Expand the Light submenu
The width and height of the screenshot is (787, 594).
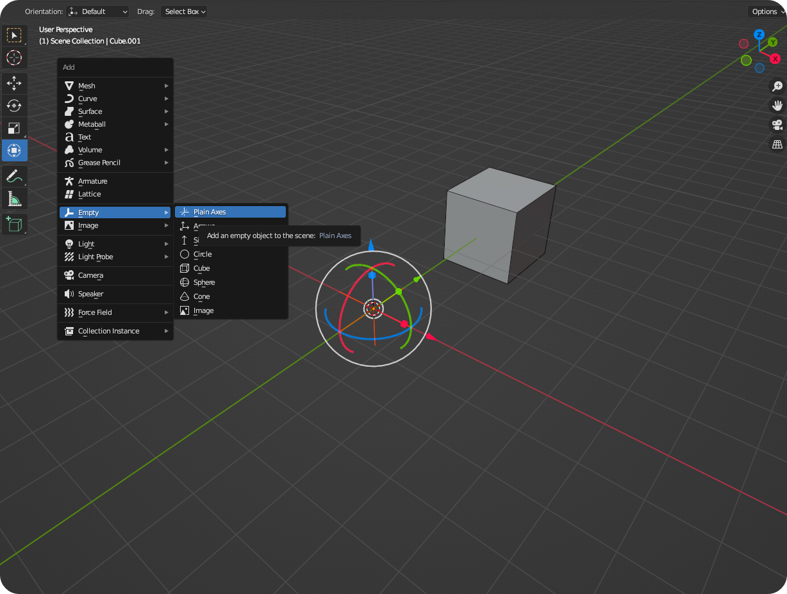(116, 244)
